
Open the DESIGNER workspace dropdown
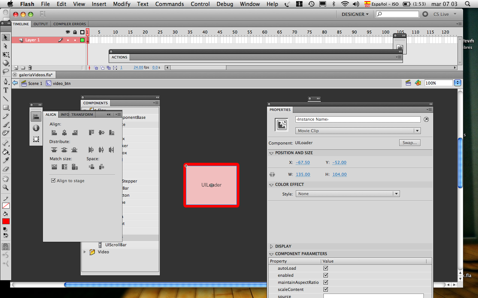point(355,14)
